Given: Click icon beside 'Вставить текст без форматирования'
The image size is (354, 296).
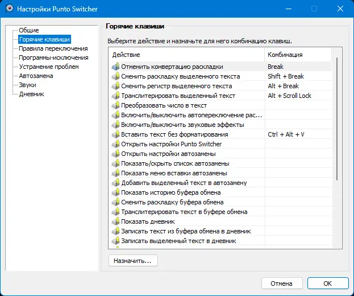Looking at the screenshot, I should point(116,134).
